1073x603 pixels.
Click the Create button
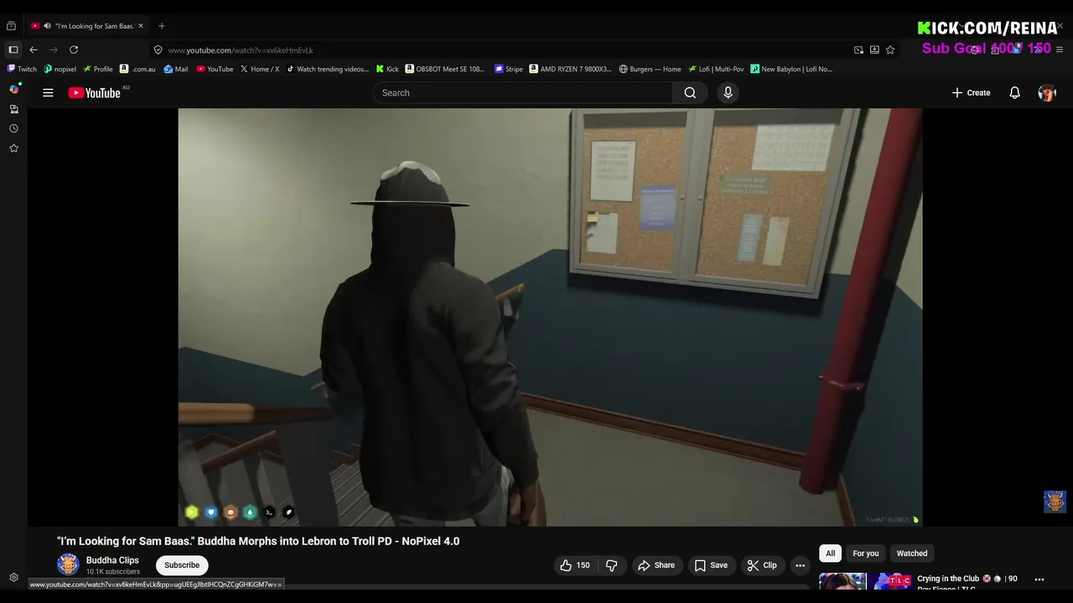coord(971,93)
